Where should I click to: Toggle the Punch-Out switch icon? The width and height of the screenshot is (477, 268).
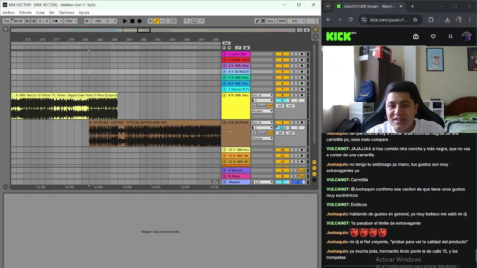pos(202,21)
